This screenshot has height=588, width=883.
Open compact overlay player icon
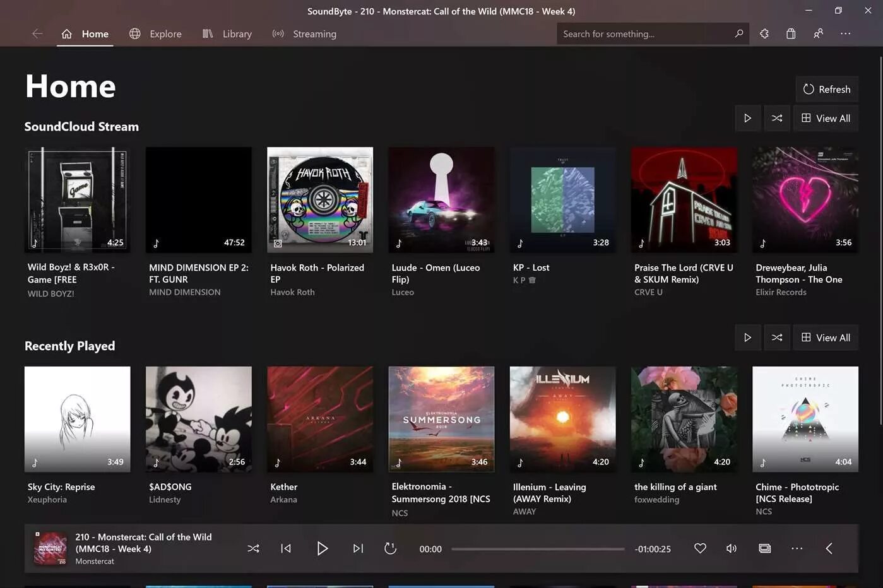coord(764,548)
